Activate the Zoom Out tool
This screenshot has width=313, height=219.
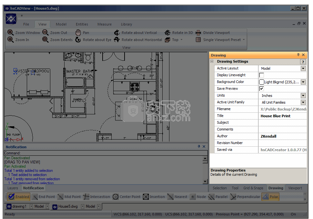coord(55,33)
